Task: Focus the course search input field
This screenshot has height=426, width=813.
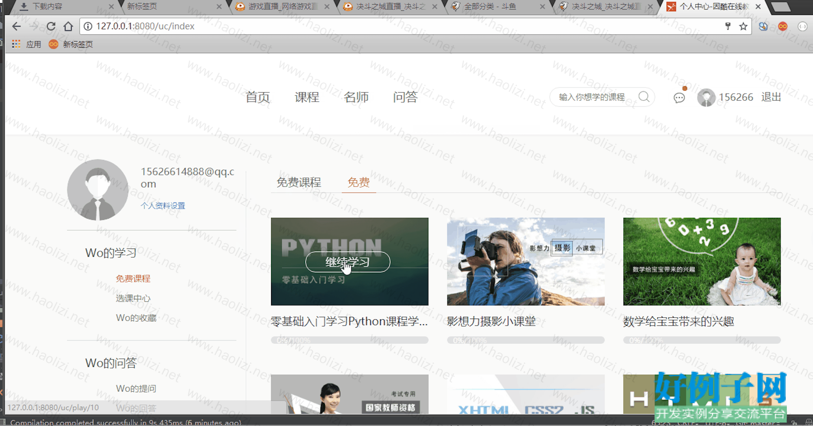Action: click(591, 97)
